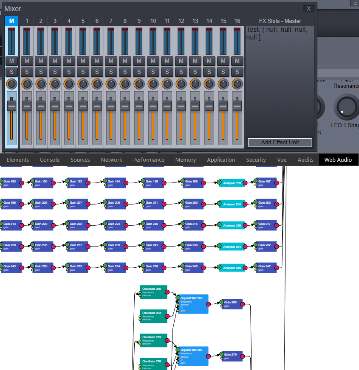Click the Analyser 204 node
The image size is (359, 370).
tap(232, 204)
